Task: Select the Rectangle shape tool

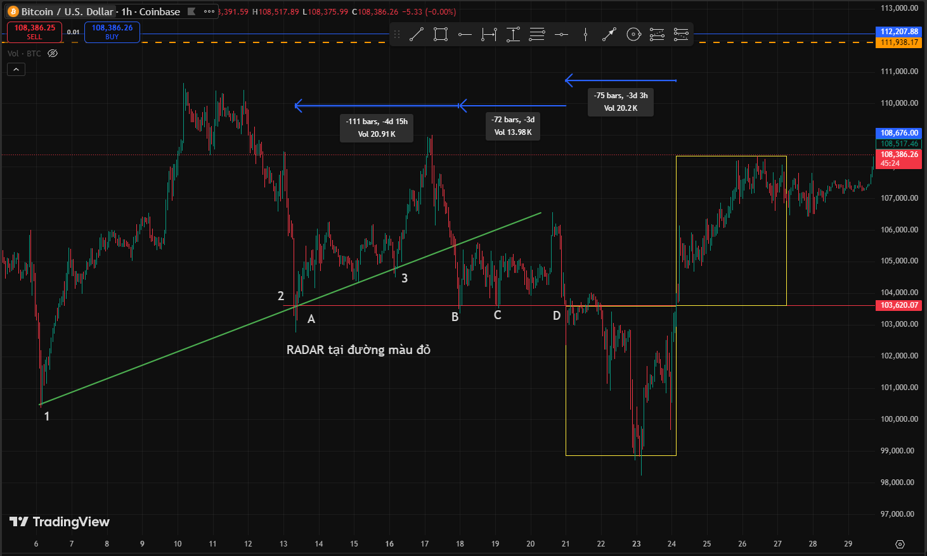Action: point(441,35)
